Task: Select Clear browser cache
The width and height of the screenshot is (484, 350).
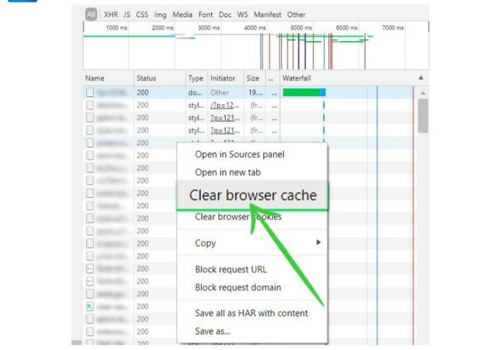Action: [x=252, y=195]
